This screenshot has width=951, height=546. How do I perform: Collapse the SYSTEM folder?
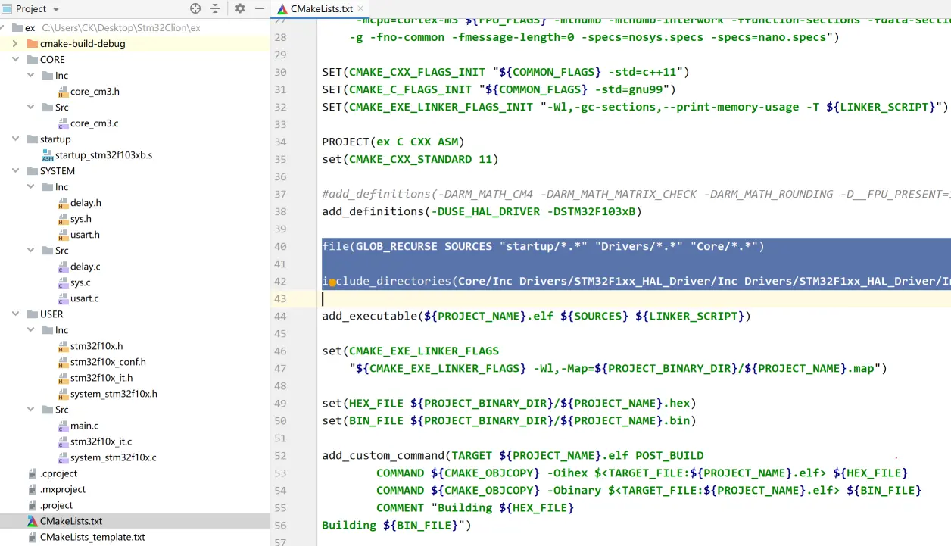point(15,171)
